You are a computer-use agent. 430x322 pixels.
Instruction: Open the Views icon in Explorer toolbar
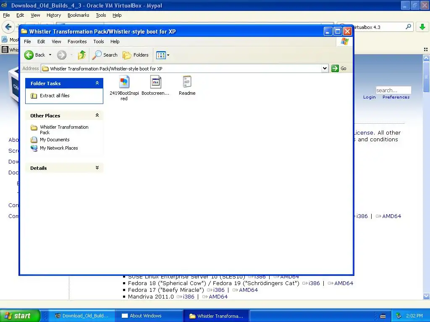[161, 55]
